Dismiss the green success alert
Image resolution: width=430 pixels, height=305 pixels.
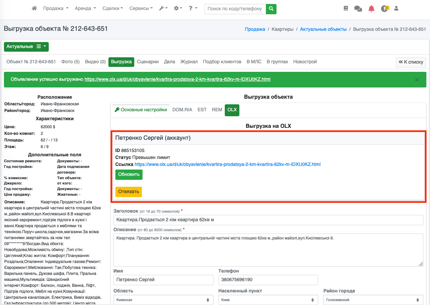(417, 80)
